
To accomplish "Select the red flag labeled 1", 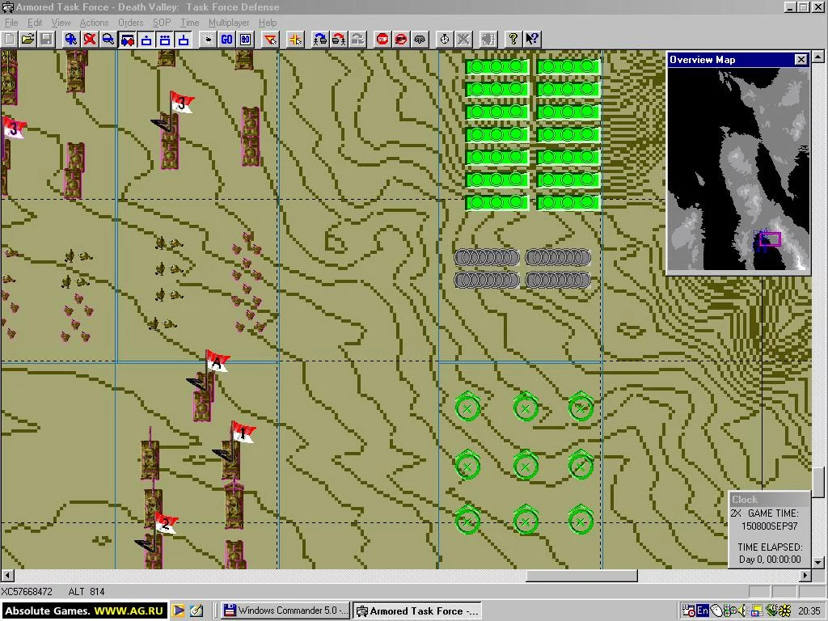I will [x=243, y=433].
